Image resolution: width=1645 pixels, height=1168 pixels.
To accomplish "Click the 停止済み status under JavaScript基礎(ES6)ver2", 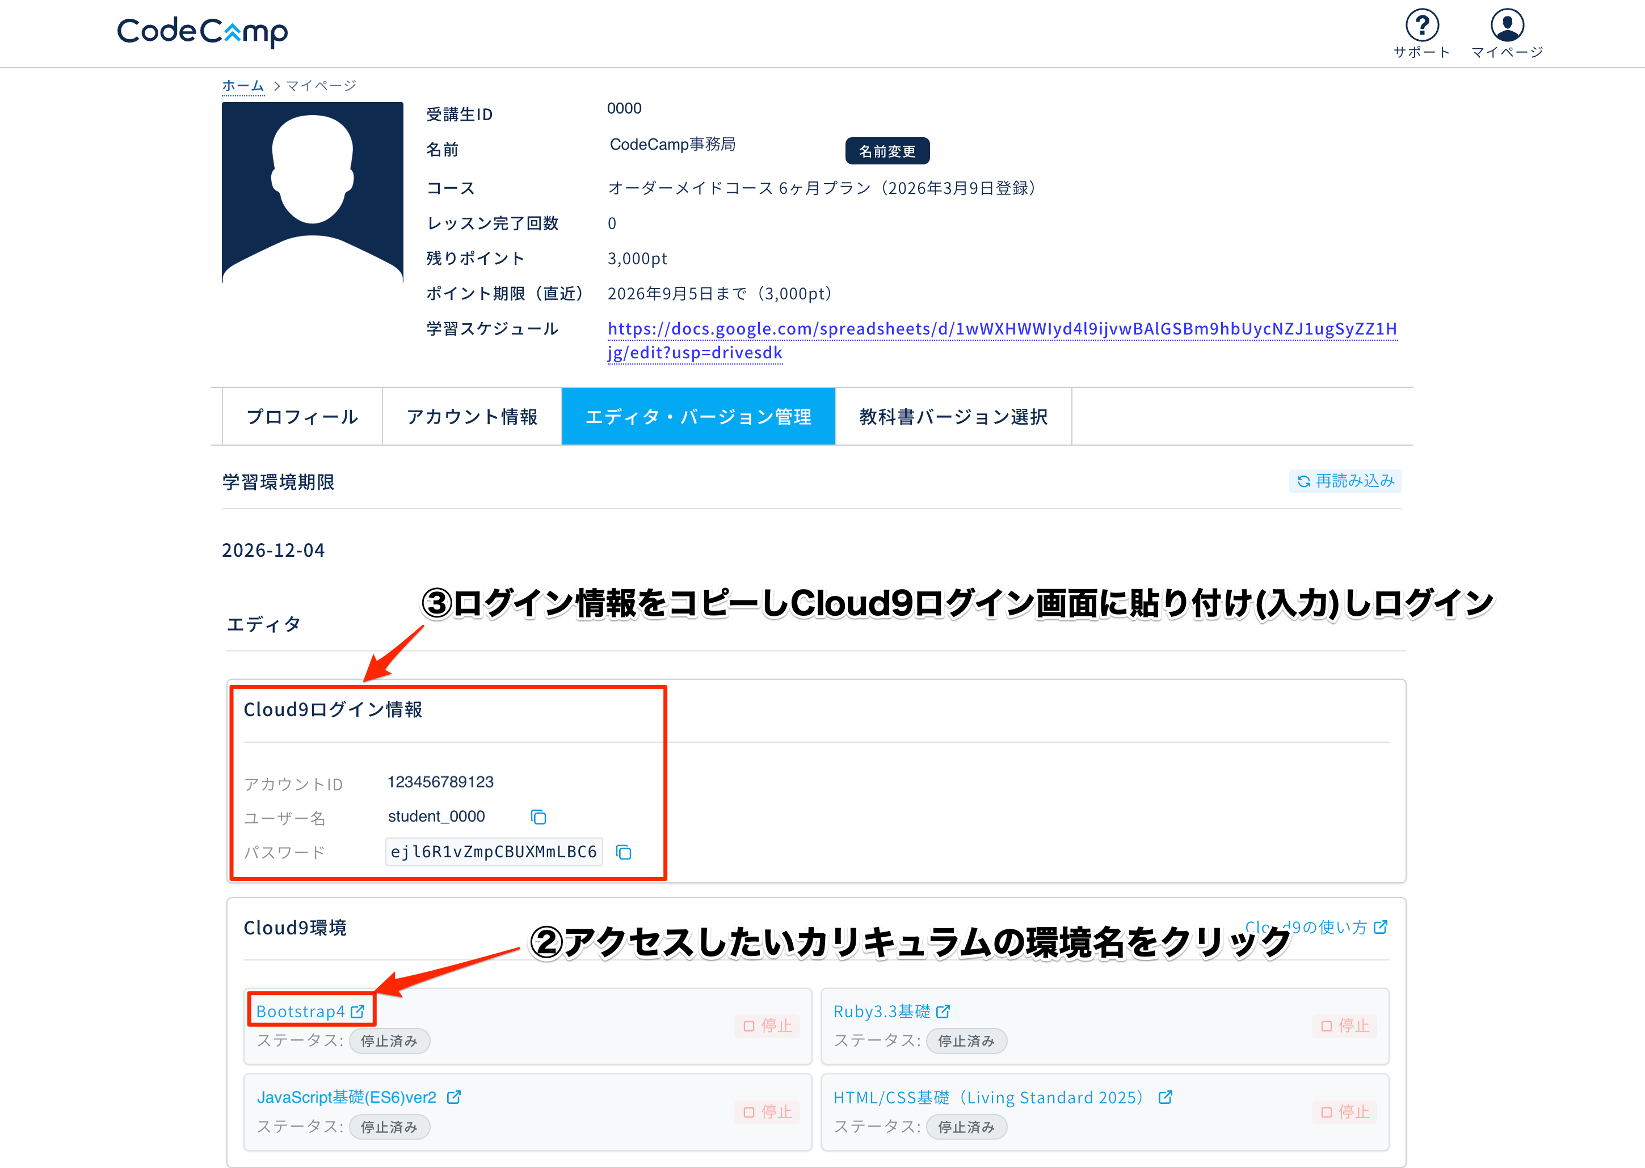I will [389, 1127].
